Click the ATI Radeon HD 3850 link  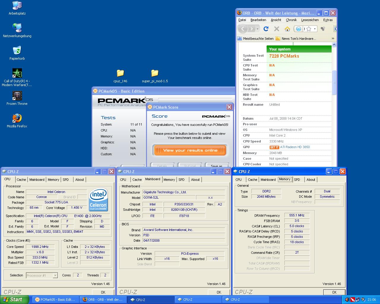(x=295, y=147)
